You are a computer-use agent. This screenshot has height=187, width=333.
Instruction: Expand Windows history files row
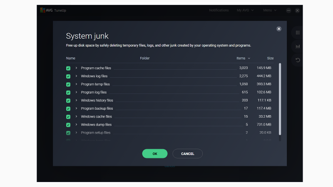[x=76, y=100]
